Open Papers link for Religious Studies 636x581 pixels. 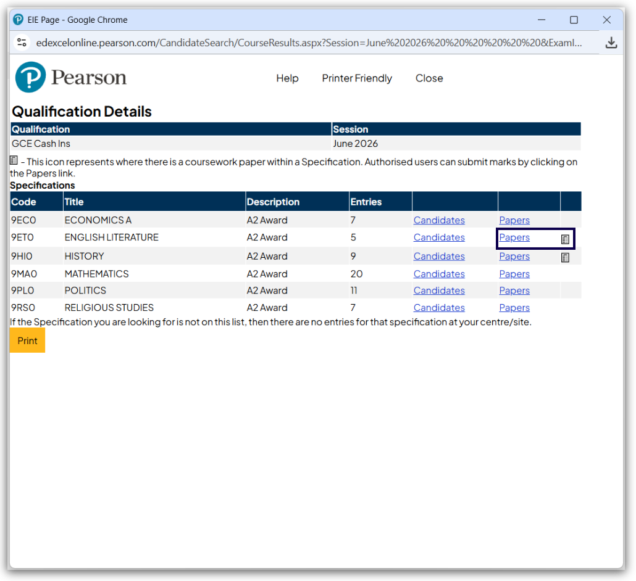pyautogui.click(x=514, y=308)
